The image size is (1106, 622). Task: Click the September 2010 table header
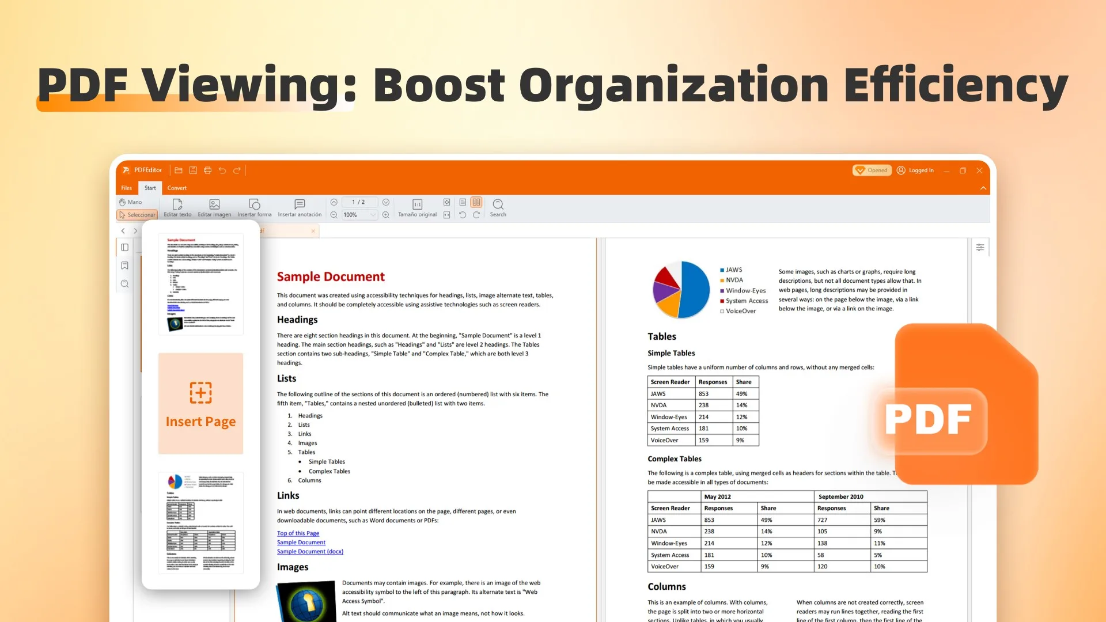(x=870, y=496)
